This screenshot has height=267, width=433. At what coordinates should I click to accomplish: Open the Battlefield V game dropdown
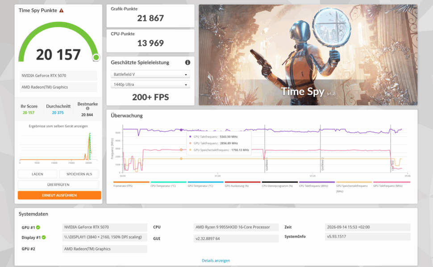(x=150, y=74)
